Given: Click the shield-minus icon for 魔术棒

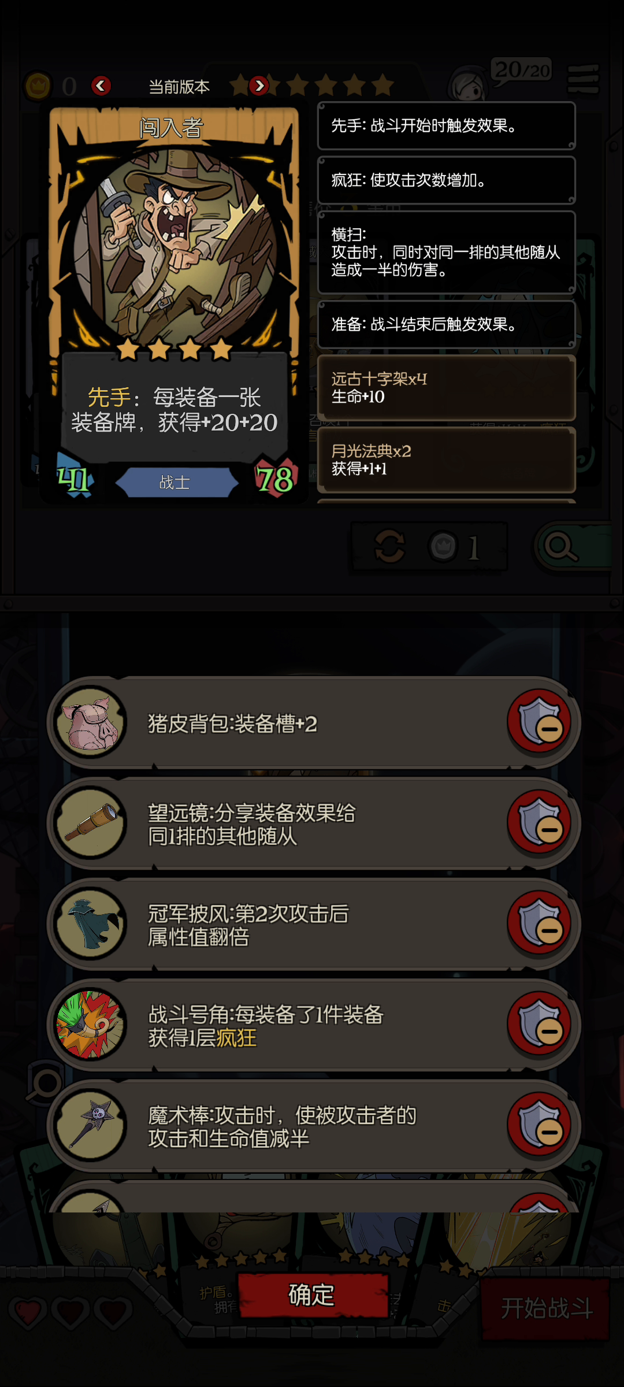Looking at the screenshot, I should [x=540, y=1125].
